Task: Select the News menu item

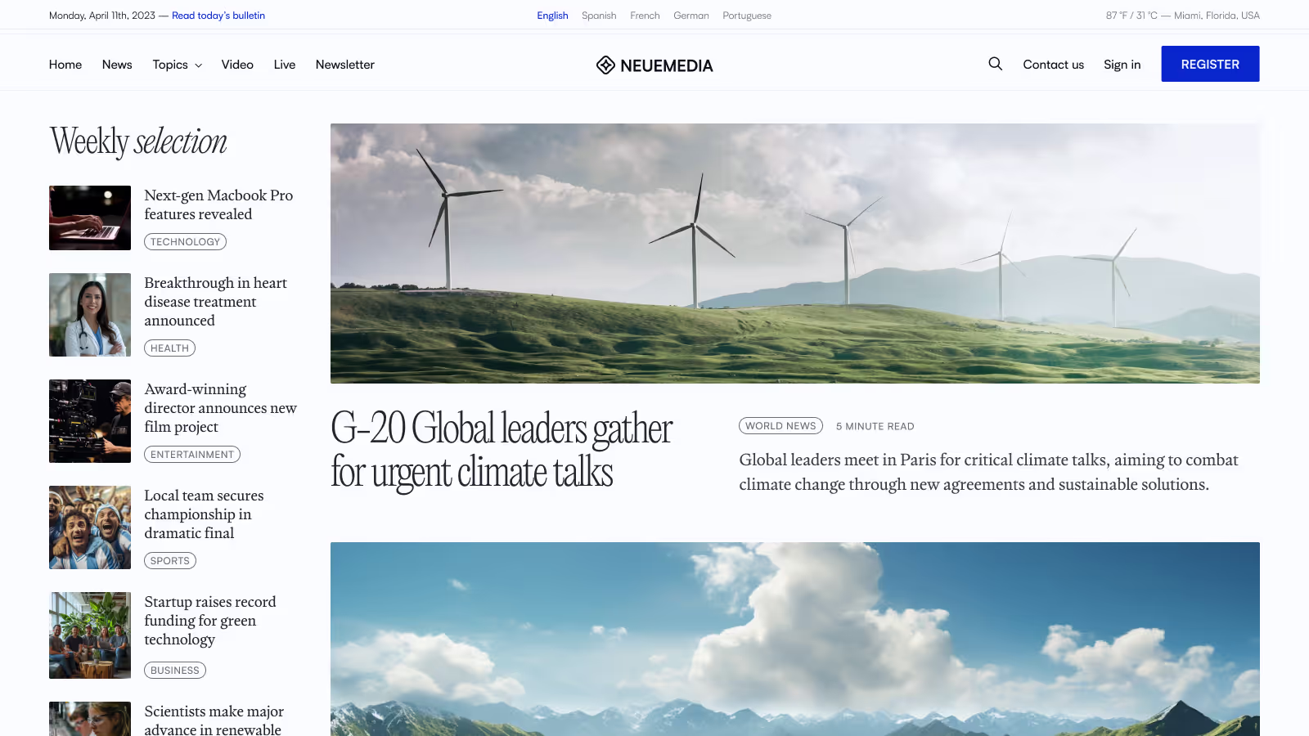Action: tap(117, 65)
